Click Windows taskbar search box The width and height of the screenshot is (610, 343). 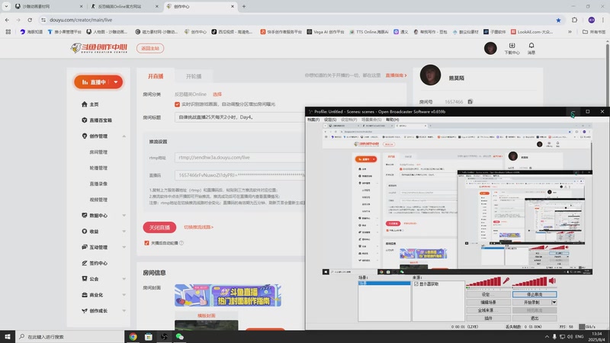pos(69,337)
